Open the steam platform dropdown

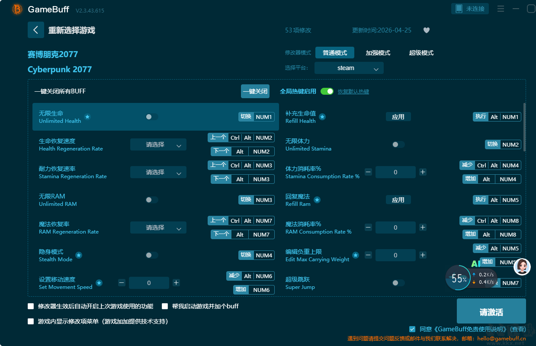pos(349,68)
